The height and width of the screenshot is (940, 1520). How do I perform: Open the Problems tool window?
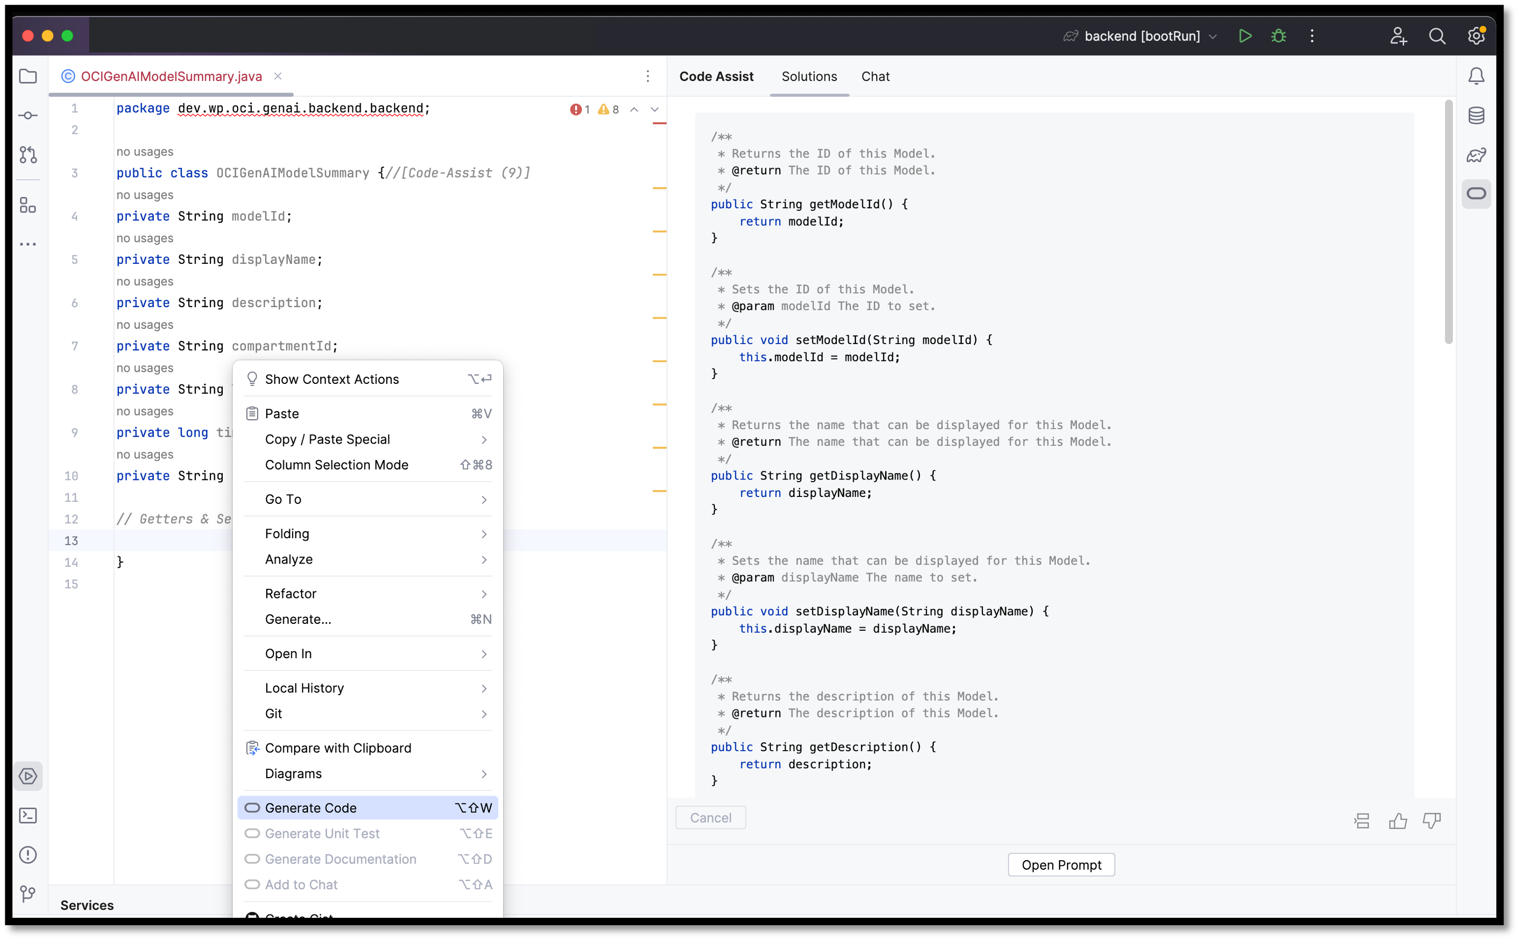pos(28,855)
